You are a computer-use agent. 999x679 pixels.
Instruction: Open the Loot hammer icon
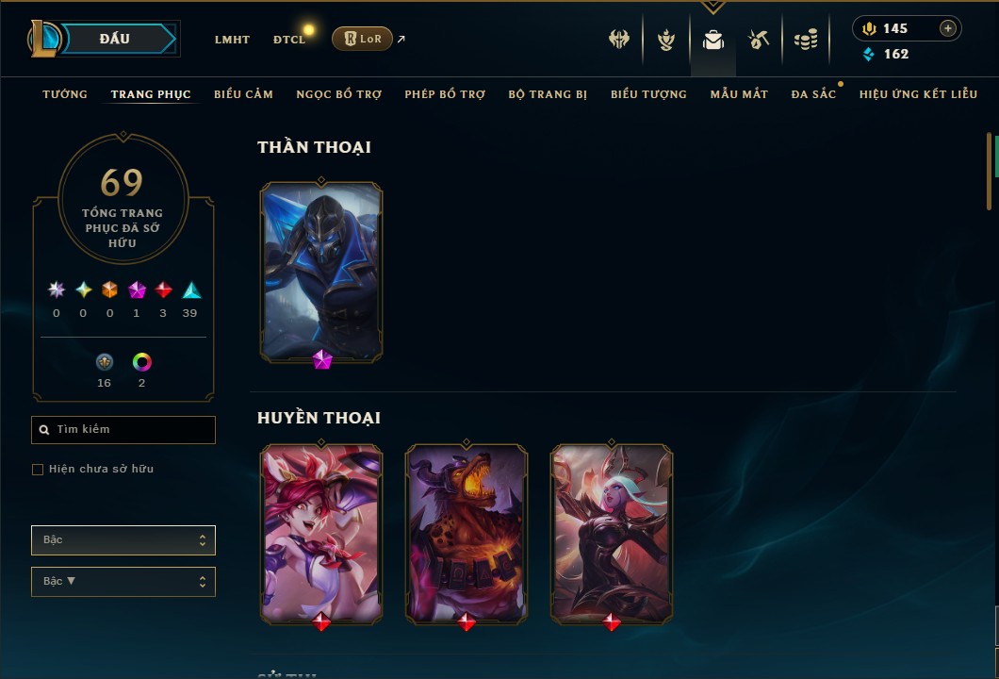tap(758, 40)
